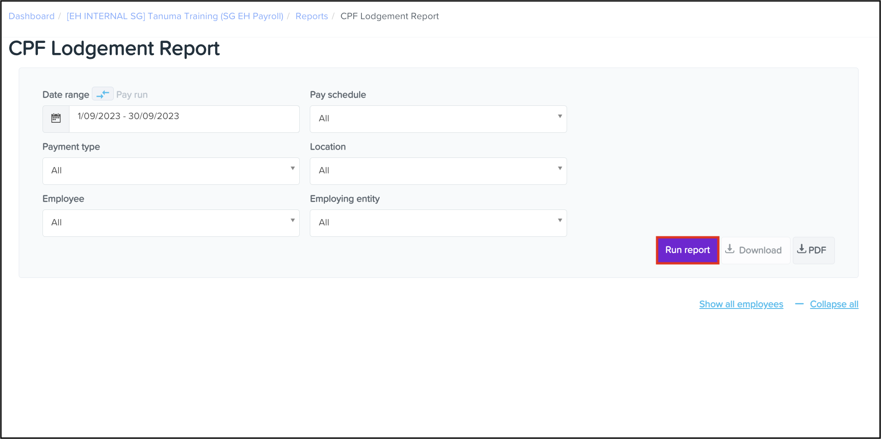881x439 pixels.
Task: Click the PDF download icon button
Action: pos(813,250)
